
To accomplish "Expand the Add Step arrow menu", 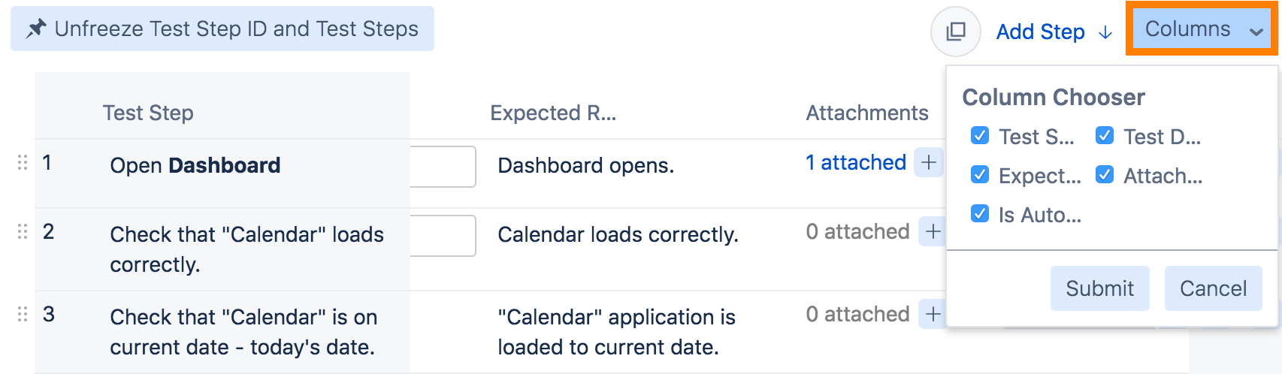I will [x=1105, y=32].
